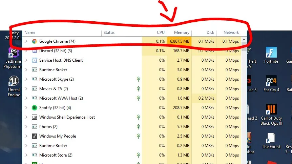
Task: Open the Call of Duty Black Ops III shortcut
Action: tap(271, 115)
